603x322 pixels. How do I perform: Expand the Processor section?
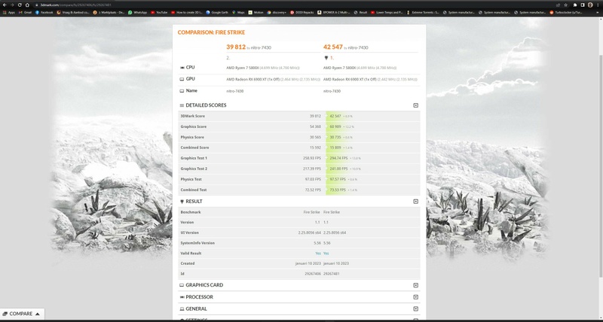coord(415,297)
